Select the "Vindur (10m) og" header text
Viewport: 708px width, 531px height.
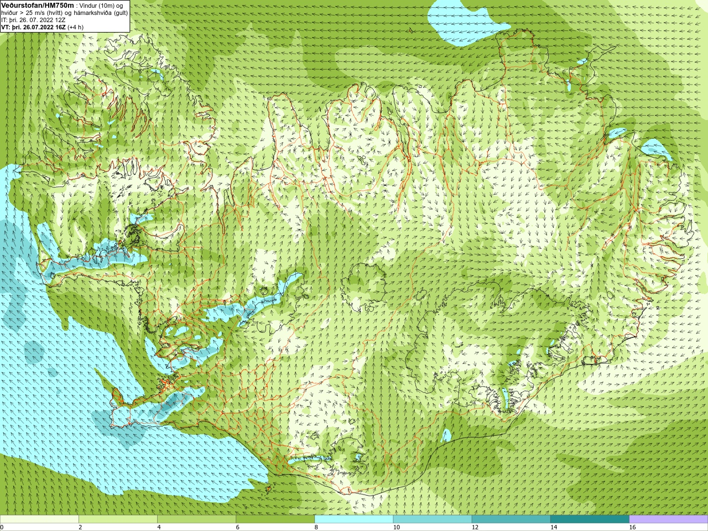click(x=101, y=6)
